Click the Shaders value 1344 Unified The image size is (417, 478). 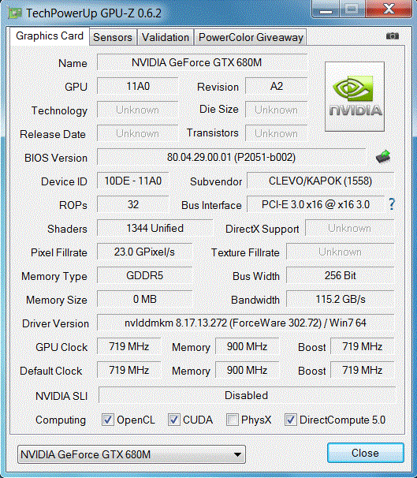[x=155, y=228]
